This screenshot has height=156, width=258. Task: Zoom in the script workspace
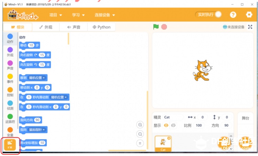tap(140, 125)
